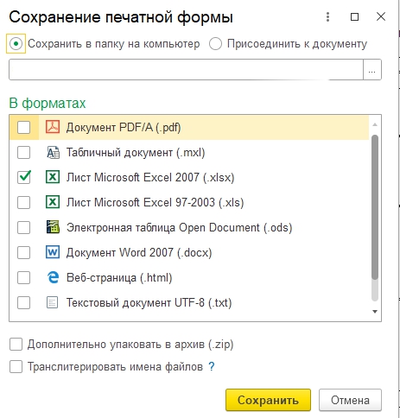
Task: Uncheck the Excel 2007 (.xlsx) format checkbox
Action: tap(23, 177)
